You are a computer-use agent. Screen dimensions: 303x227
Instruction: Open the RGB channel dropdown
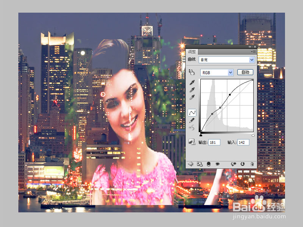tap(217, 73)
